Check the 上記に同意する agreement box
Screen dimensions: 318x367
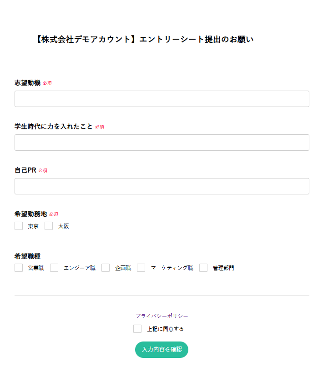pos(137,329)
